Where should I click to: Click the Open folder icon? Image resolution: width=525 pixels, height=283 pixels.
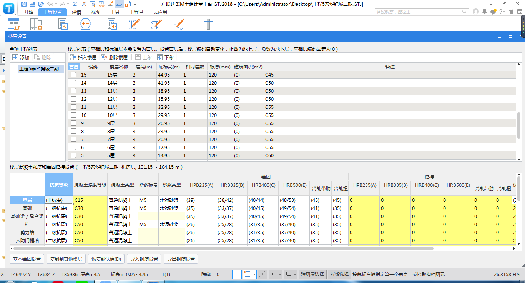click(41, 4)
